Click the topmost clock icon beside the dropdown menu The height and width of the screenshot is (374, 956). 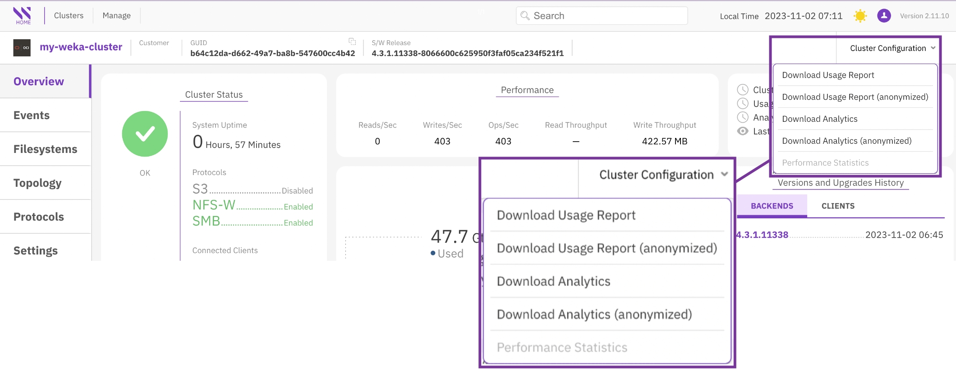coord(742,90)
